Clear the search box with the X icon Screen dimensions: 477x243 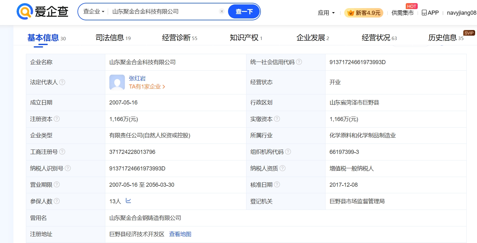coord(222,12)
